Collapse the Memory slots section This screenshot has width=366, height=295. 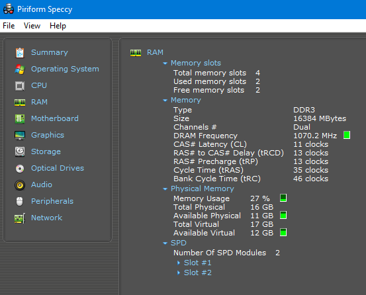coord(165,63)
